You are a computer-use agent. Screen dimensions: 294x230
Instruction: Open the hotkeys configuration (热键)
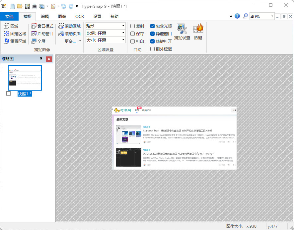(198, 32)
